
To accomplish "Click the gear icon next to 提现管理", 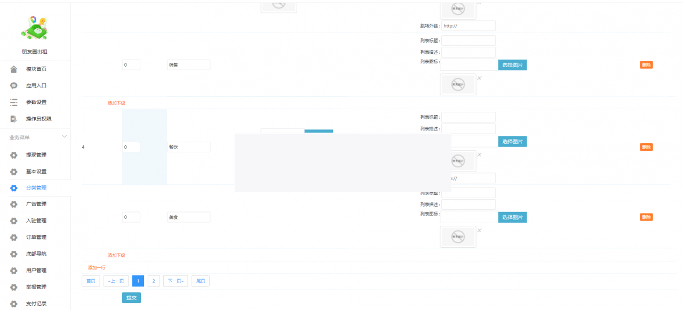I will [x=13, y=155].
